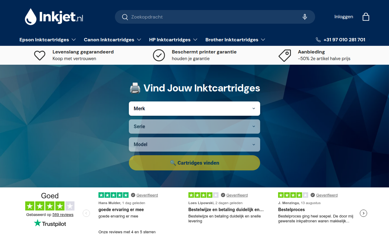Activate voice search microphone icon
389x243 pixels.
point(305,17)
